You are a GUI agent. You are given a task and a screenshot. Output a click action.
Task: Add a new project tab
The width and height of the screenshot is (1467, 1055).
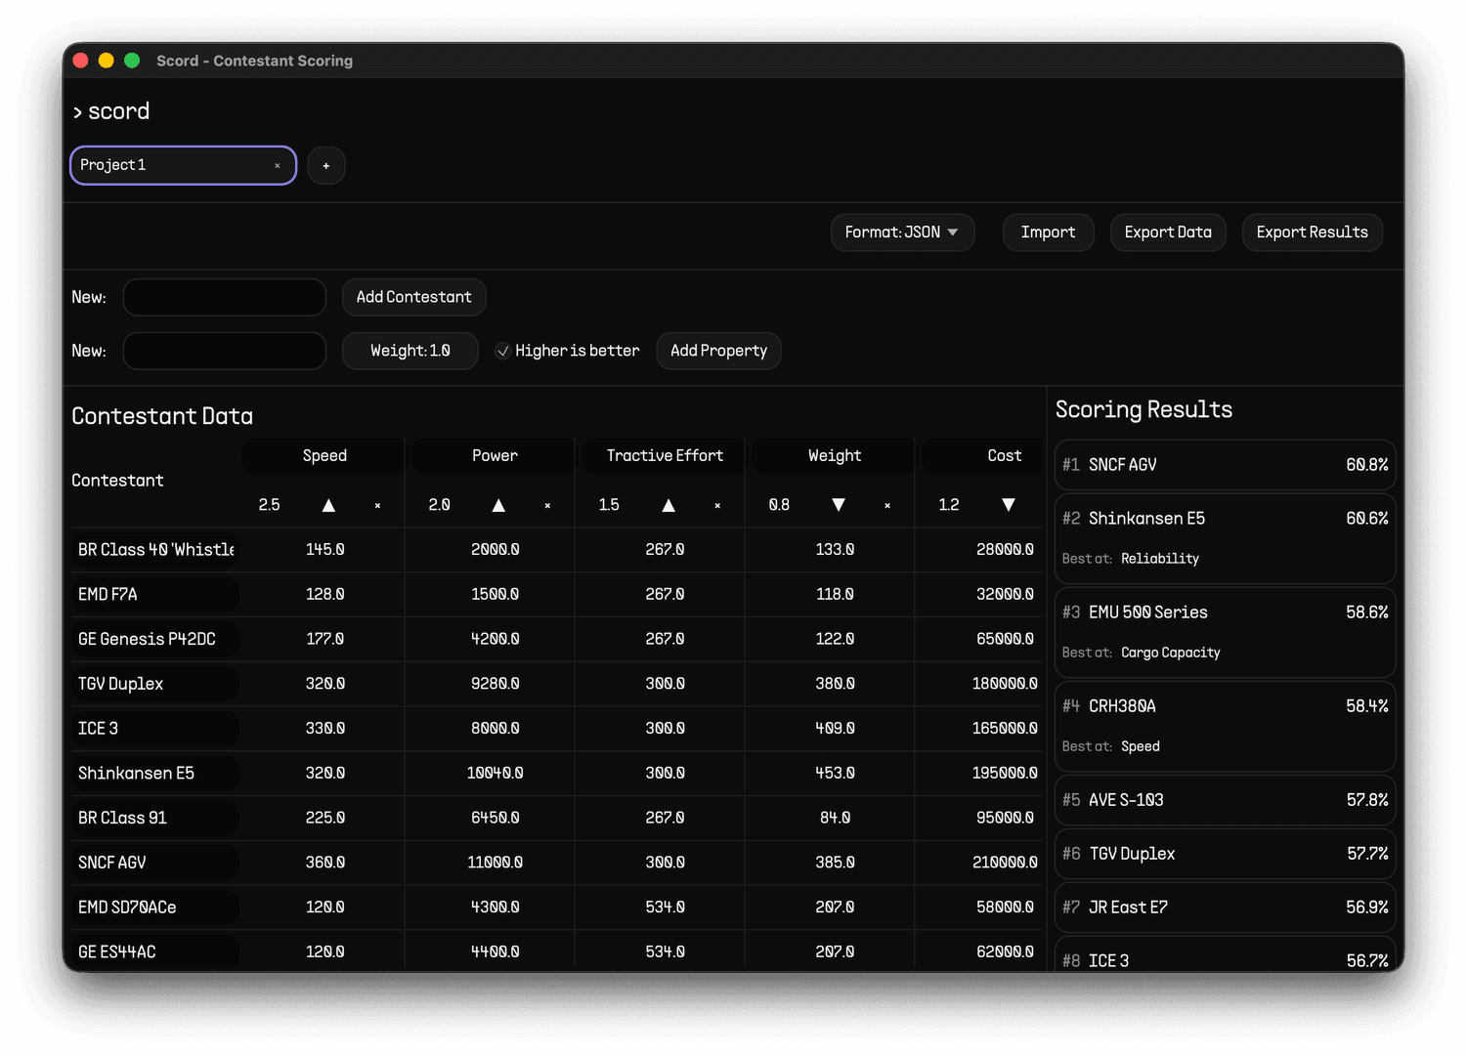pos(326,166)
